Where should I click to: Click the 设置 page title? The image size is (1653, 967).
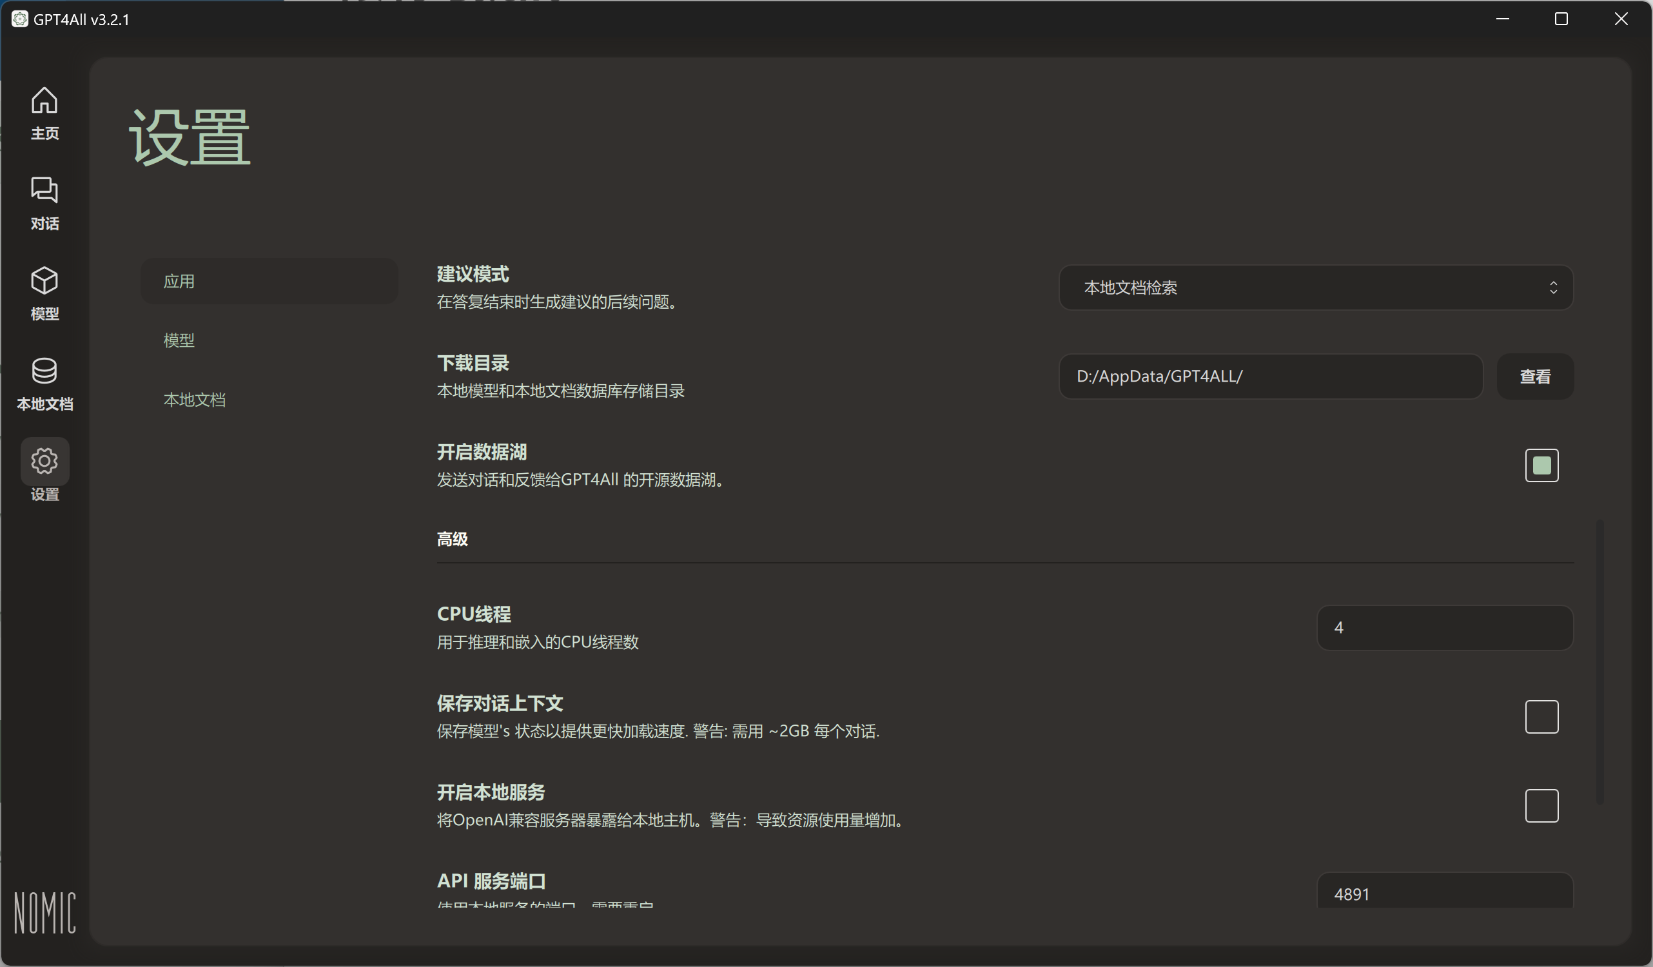click(x=190, y=137)
